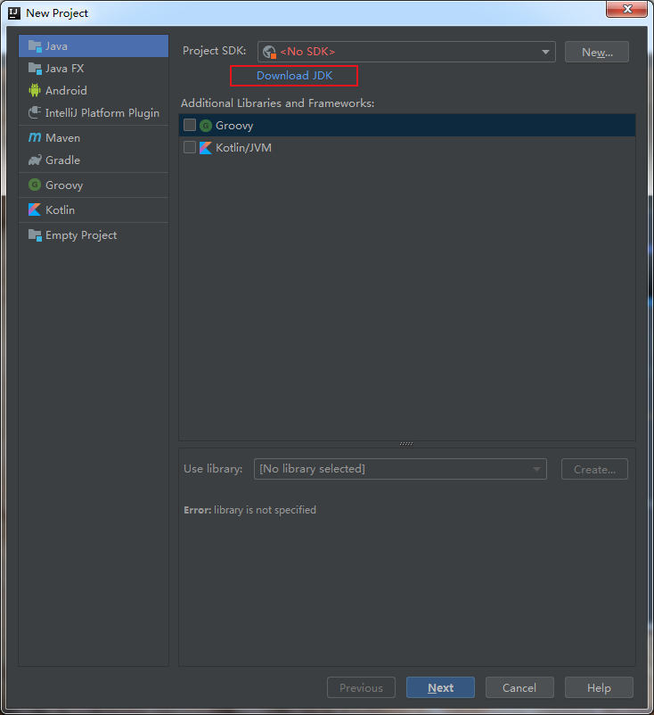Viewport: 654px width, 715px height.
Task: Click the Groovy sidebar G icon
Action: point(35,185)
